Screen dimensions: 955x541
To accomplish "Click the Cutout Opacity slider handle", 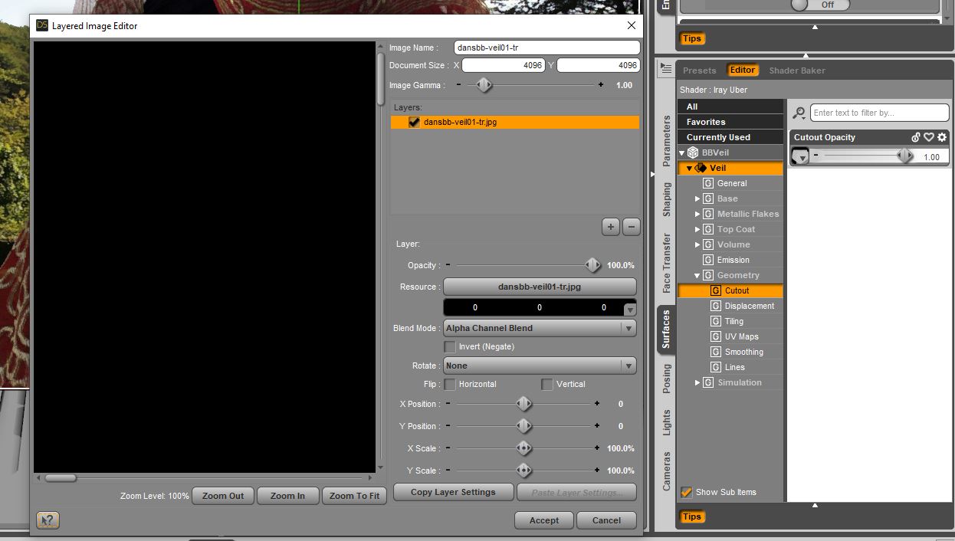I will 905,156.
